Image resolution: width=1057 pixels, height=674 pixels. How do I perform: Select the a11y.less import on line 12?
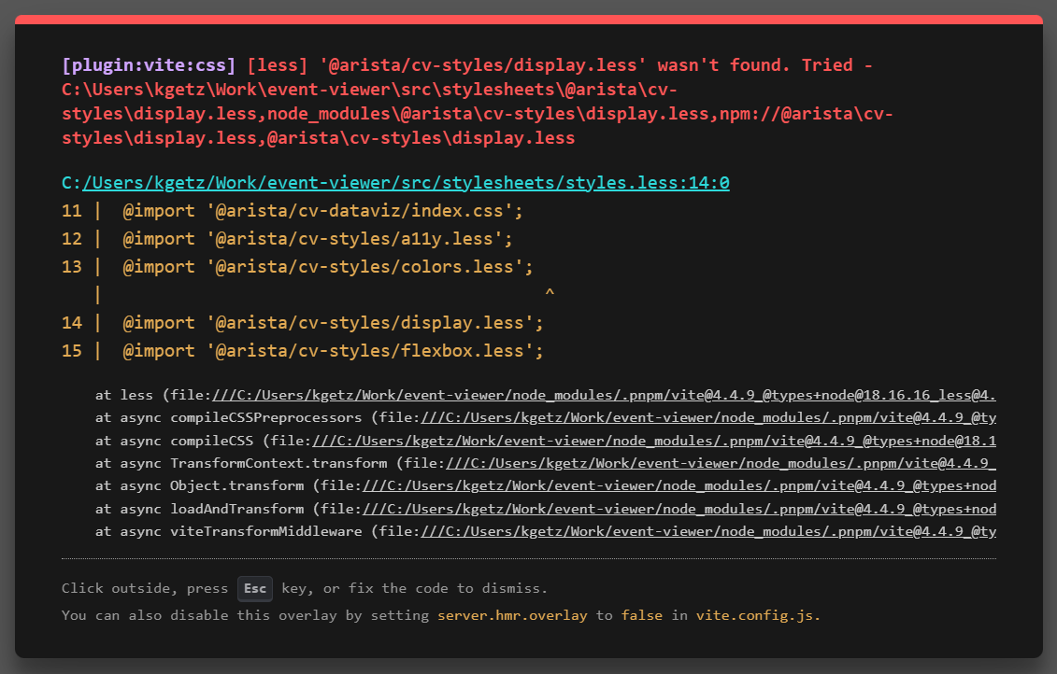click(318, 238)
